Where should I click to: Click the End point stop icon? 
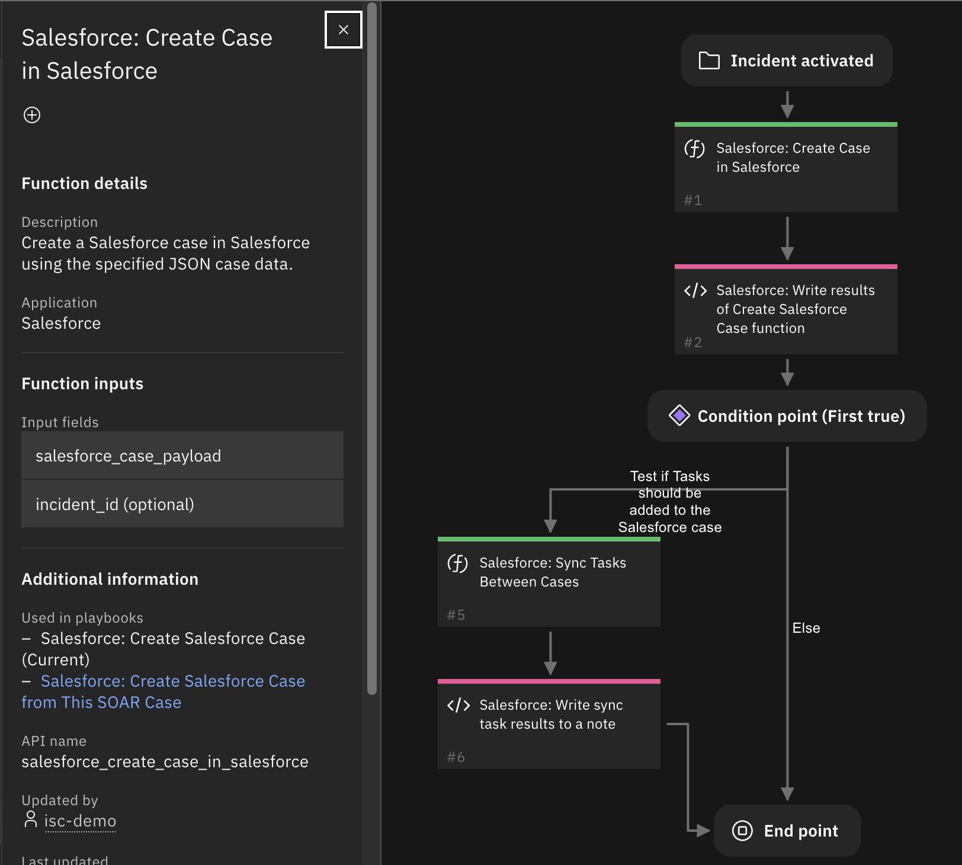(742, 831)
